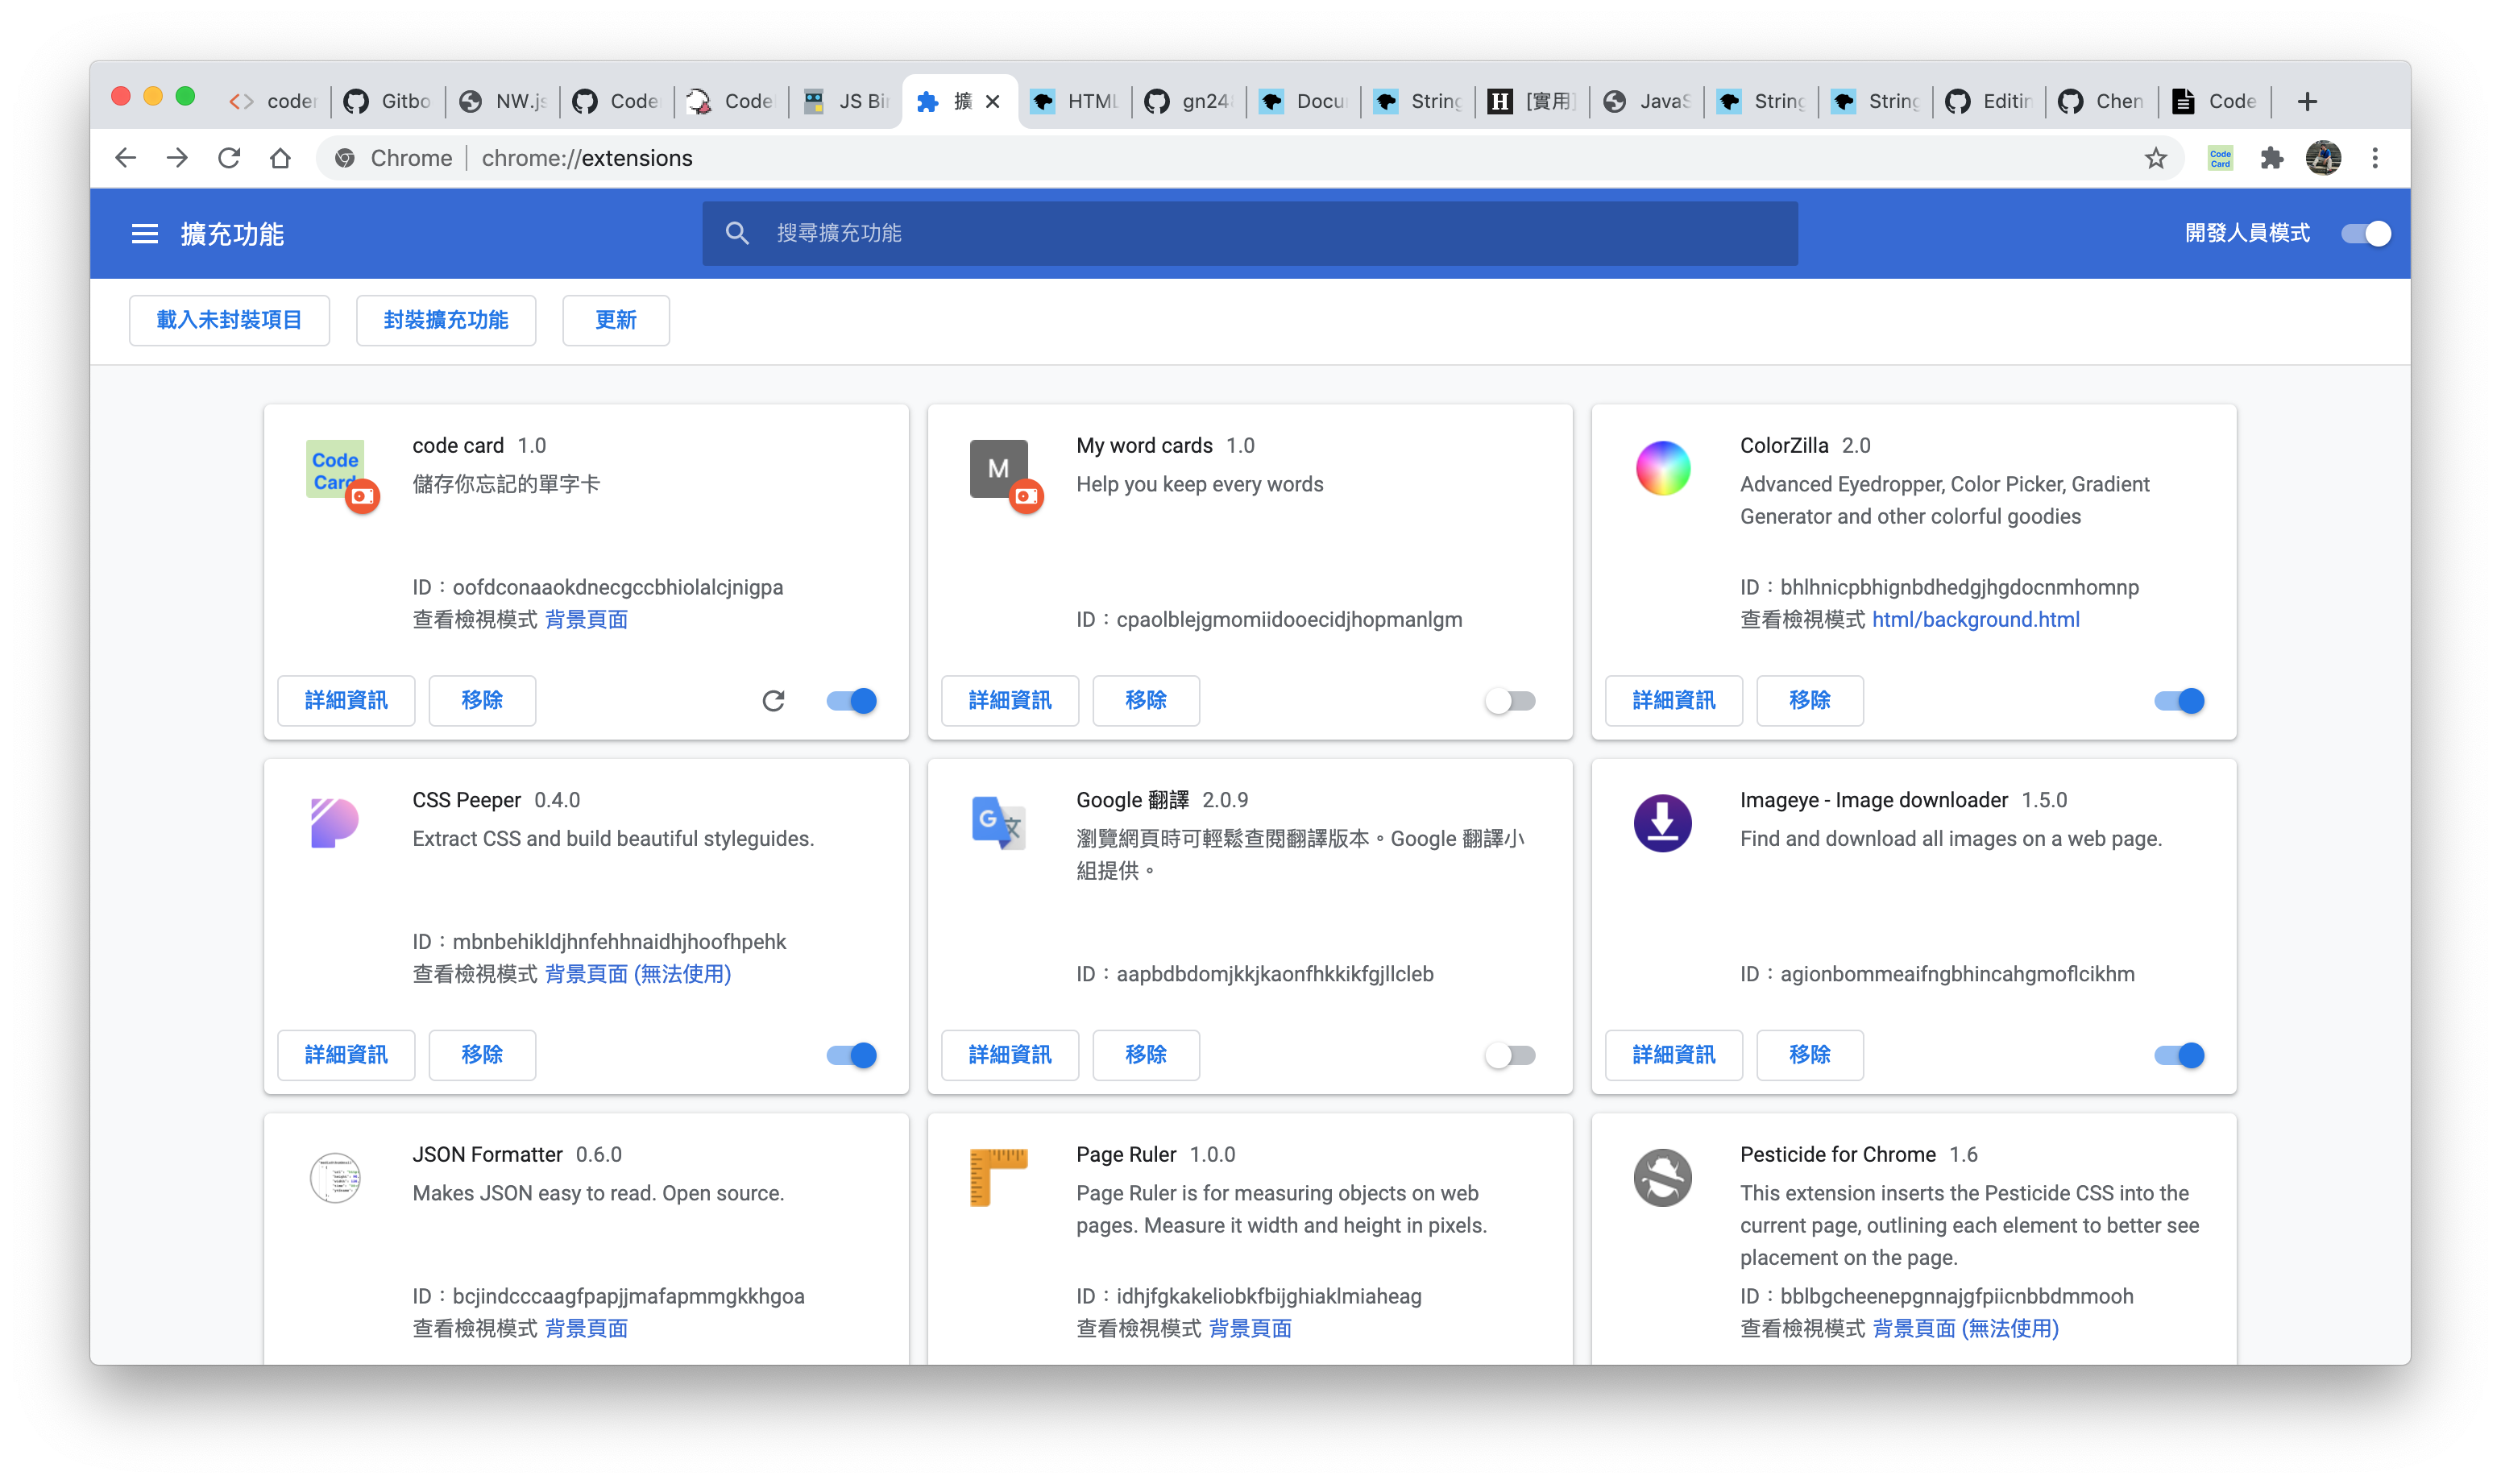
Task: Reload the code card extension
Action: coord(773,701)
